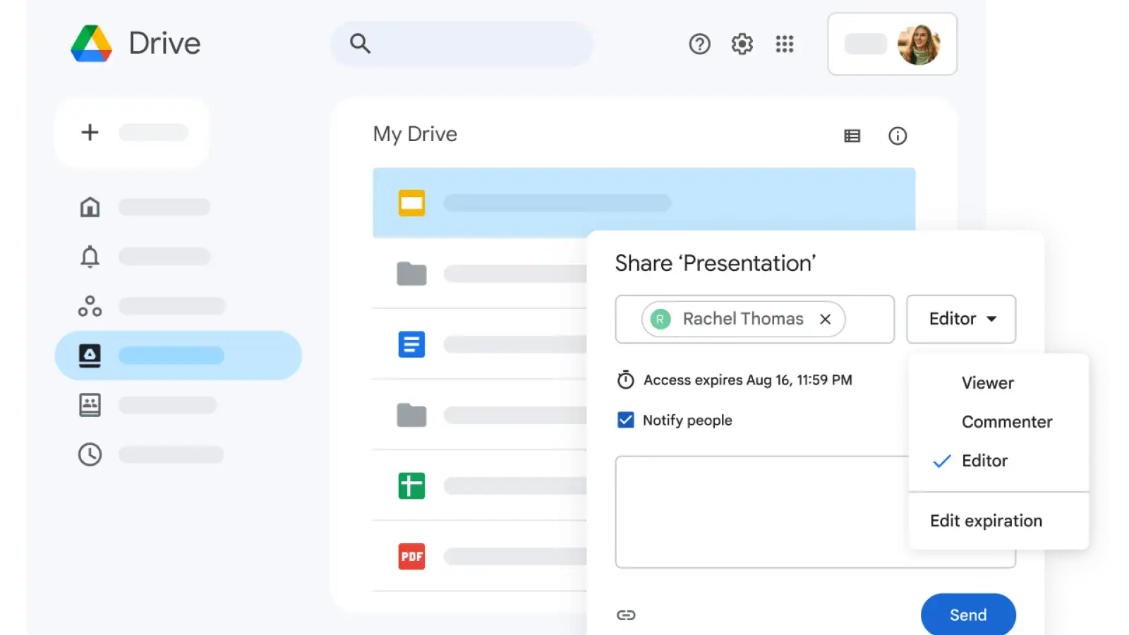The height and width of the screenshot is (635, 1129).
Task: Click the Send button
Action: point(968,615)
